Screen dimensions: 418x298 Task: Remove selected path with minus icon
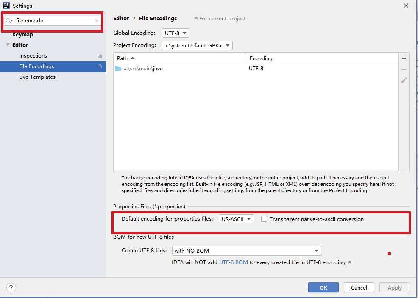404,69
